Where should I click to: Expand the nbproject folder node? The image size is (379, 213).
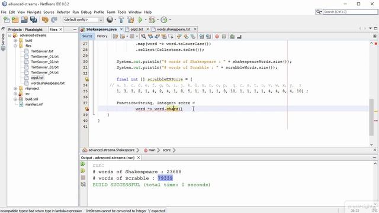point(15,88)
